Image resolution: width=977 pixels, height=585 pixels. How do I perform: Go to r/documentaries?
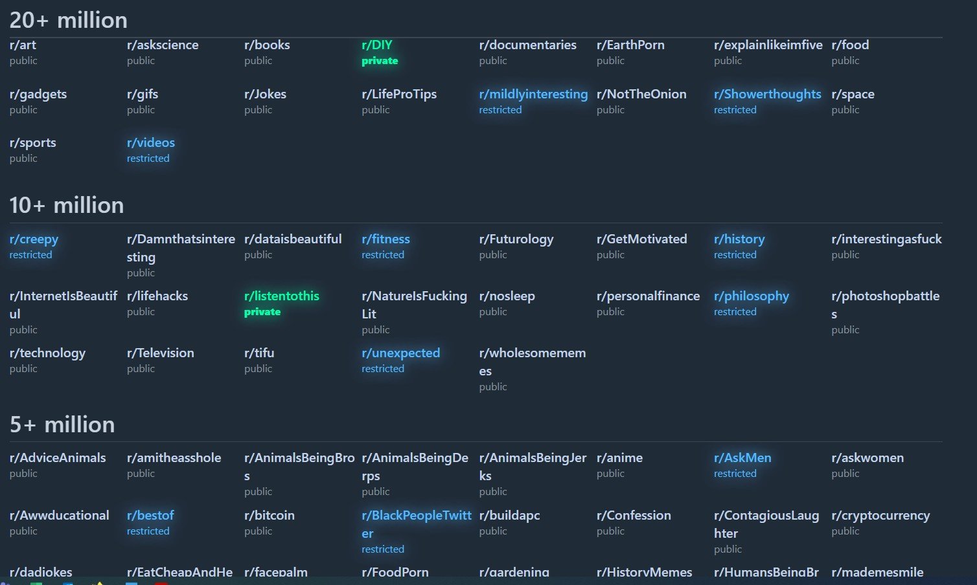tap(527, 45)
